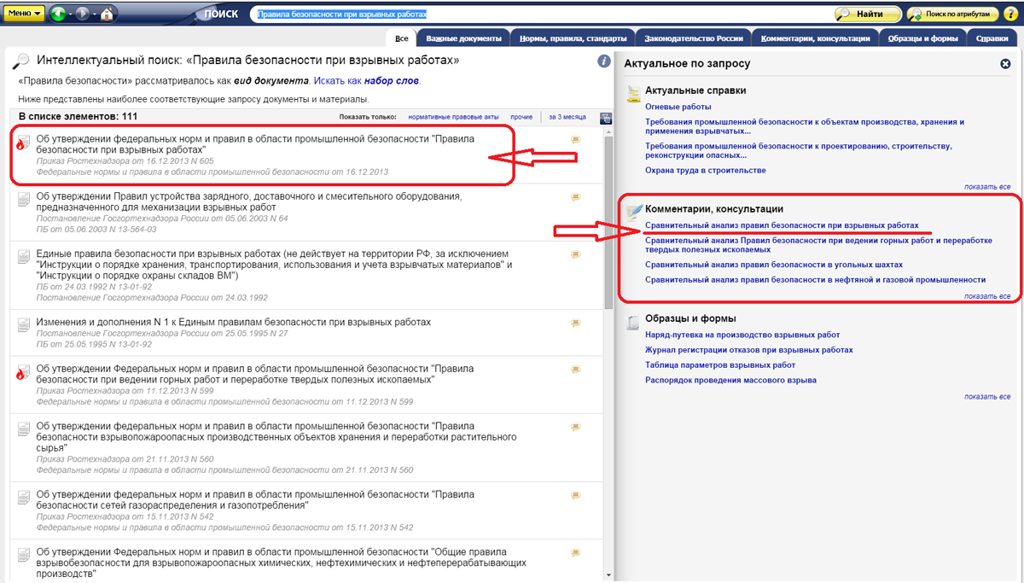This screenshot has width=1024, height=583.
Task: Click the filter icon next to 'за 3 месяца'
Action: tap(606, 118)
